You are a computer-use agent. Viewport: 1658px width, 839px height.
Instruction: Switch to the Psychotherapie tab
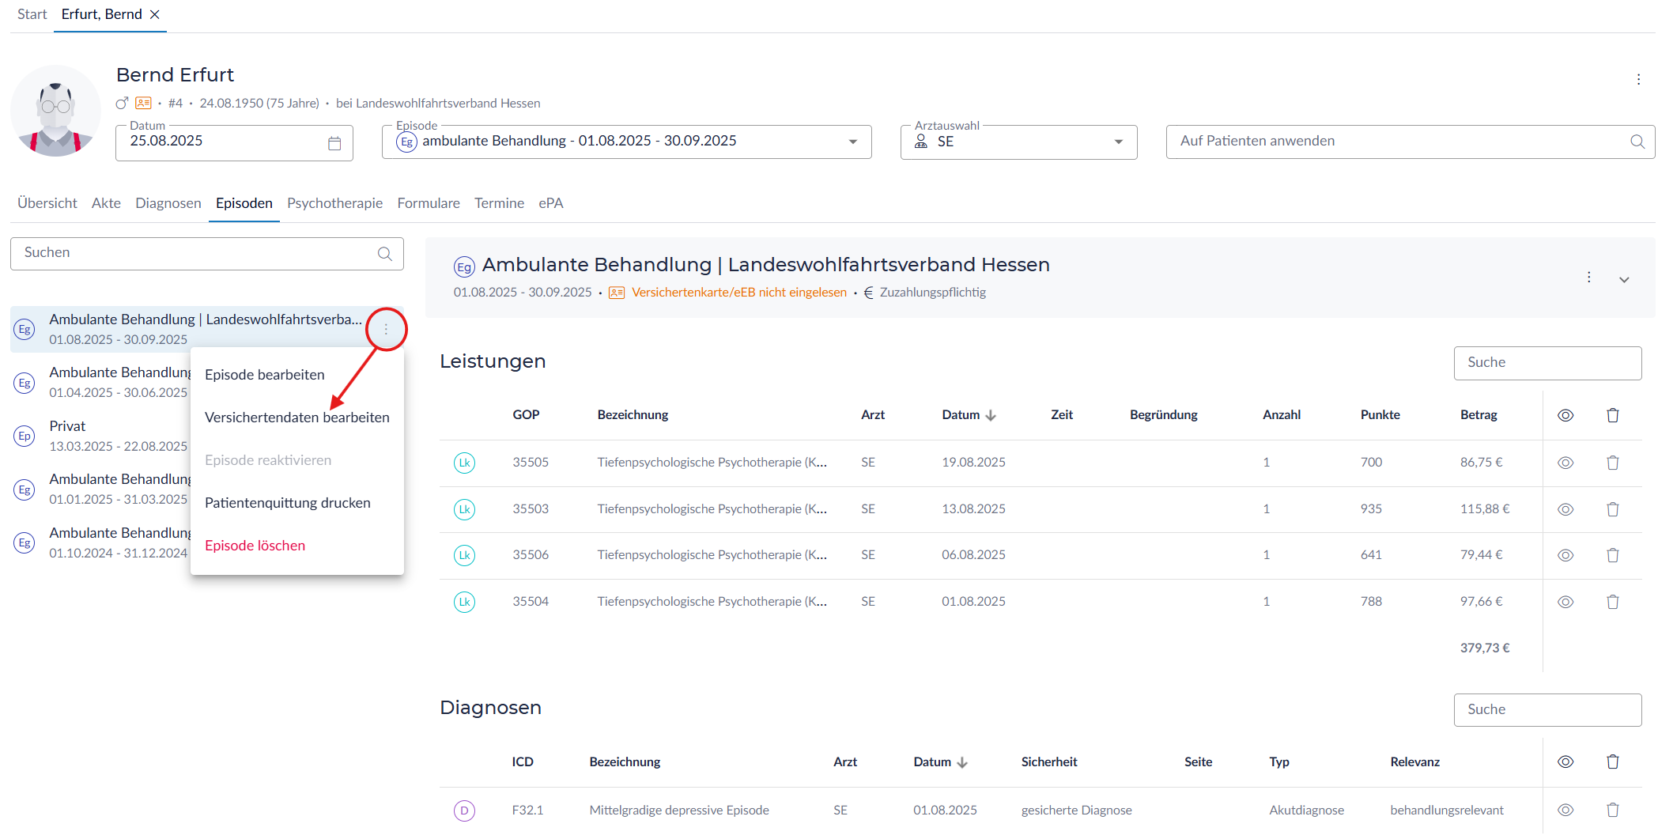click(x=334, y=203)
